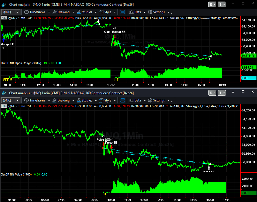Click the Studies flask icon in bottom window
Image resolution: width=257 pixels, height=202 pixels.
pos(79,100)
